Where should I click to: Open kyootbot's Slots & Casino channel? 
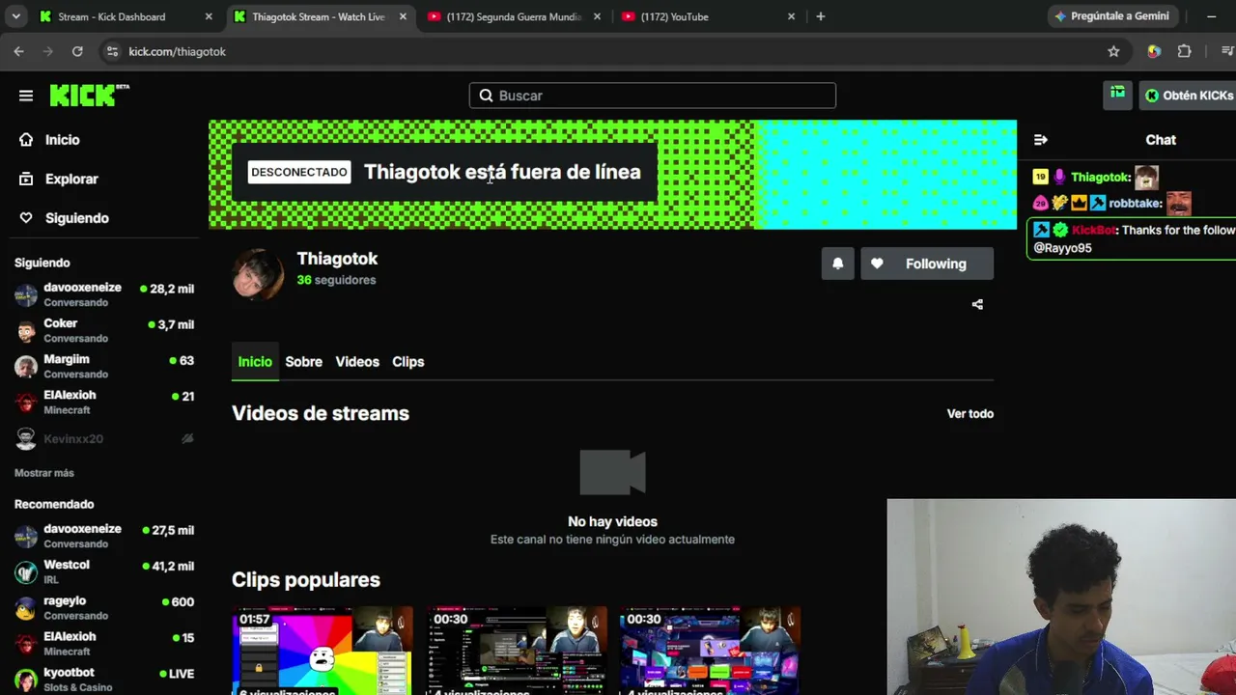click(103, 679)
